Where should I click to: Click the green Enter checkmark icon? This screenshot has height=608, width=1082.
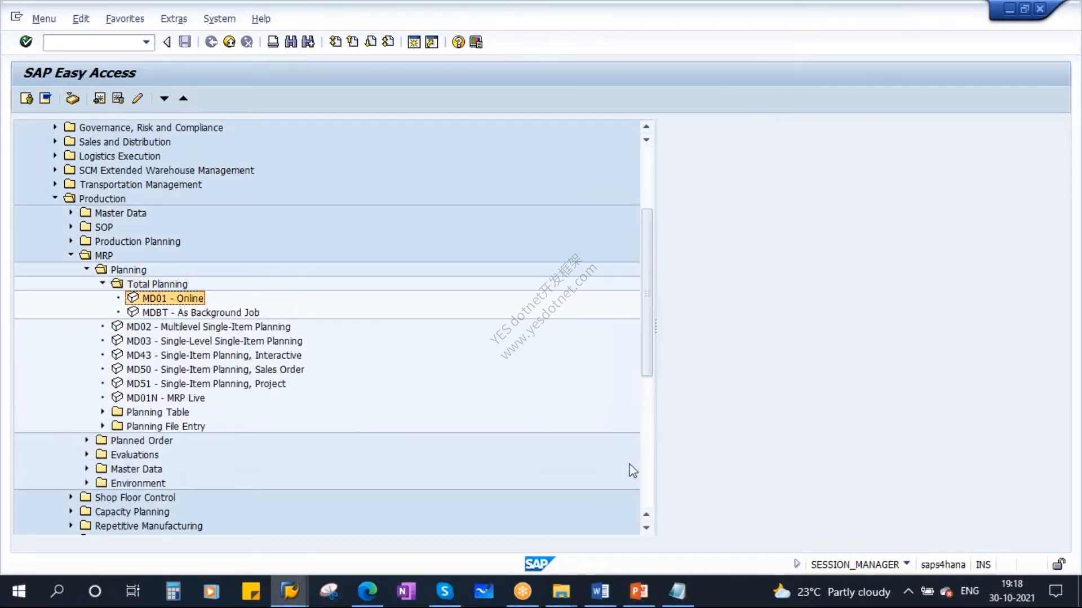pyautogui.click(x=26, y=42)
